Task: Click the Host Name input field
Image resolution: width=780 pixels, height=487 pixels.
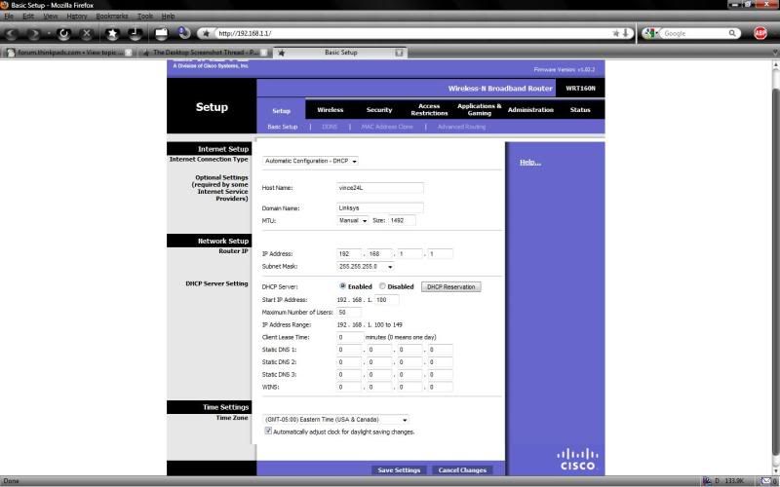Action: tap(380, 188)
